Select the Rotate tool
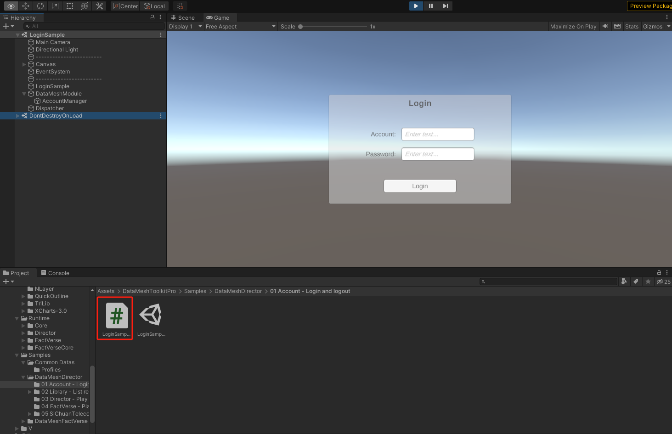Screen dimensions: 672x434 pos(40,6)
